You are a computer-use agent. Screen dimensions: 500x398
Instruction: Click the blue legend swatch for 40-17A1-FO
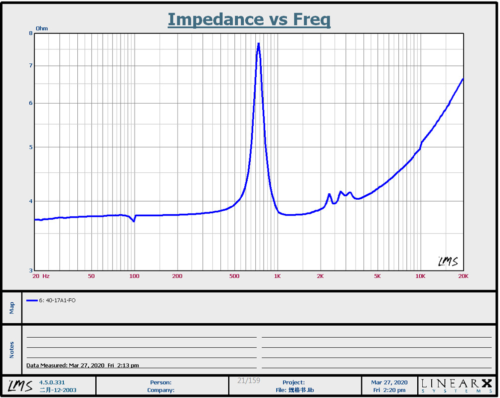pos(32,300)
